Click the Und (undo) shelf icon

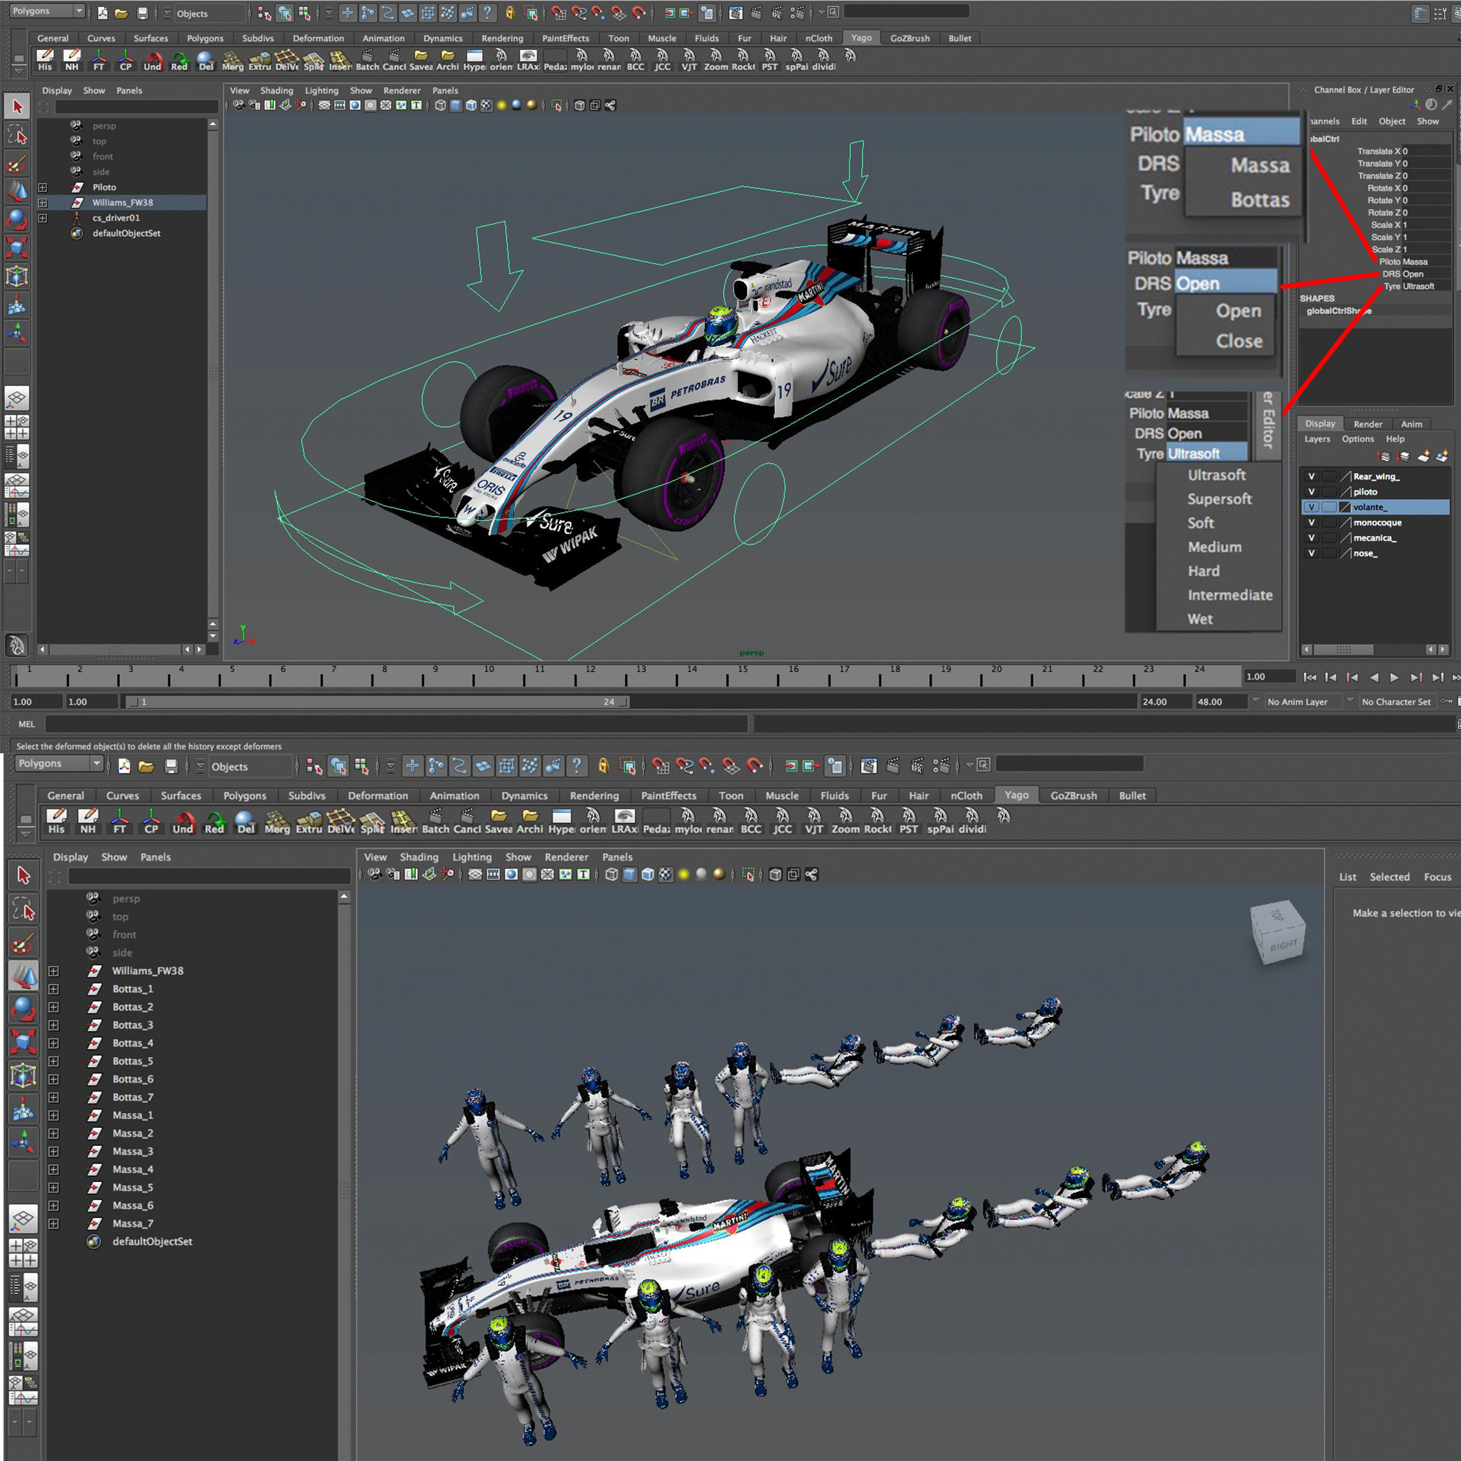153,60
